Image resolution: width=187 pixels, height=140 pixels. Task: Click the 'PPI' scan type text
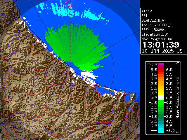tap(144, 16)
